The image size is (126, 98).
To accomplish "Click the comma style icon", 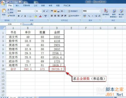I will [92, 16].
